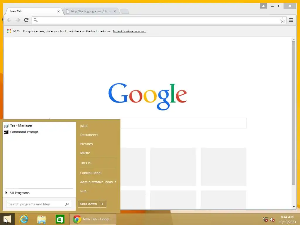Click the magnifier icon in Start search
The height and width of the screenshot is (225, 300).
(67, 204)
